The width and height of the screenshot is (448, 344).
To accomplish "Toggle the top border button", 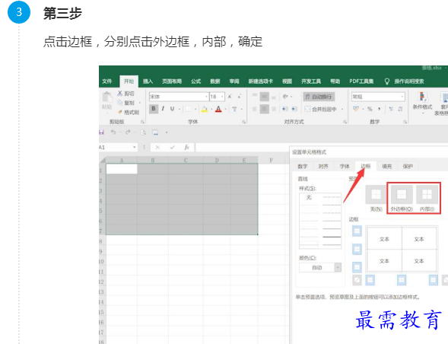I will click(357, 231).
